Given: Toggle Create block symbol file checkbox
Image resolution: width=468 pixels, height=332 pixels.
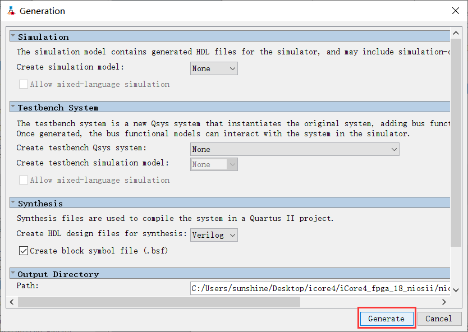Looking at the screenshot, I should pyautogui.click(x=24, y=251).
